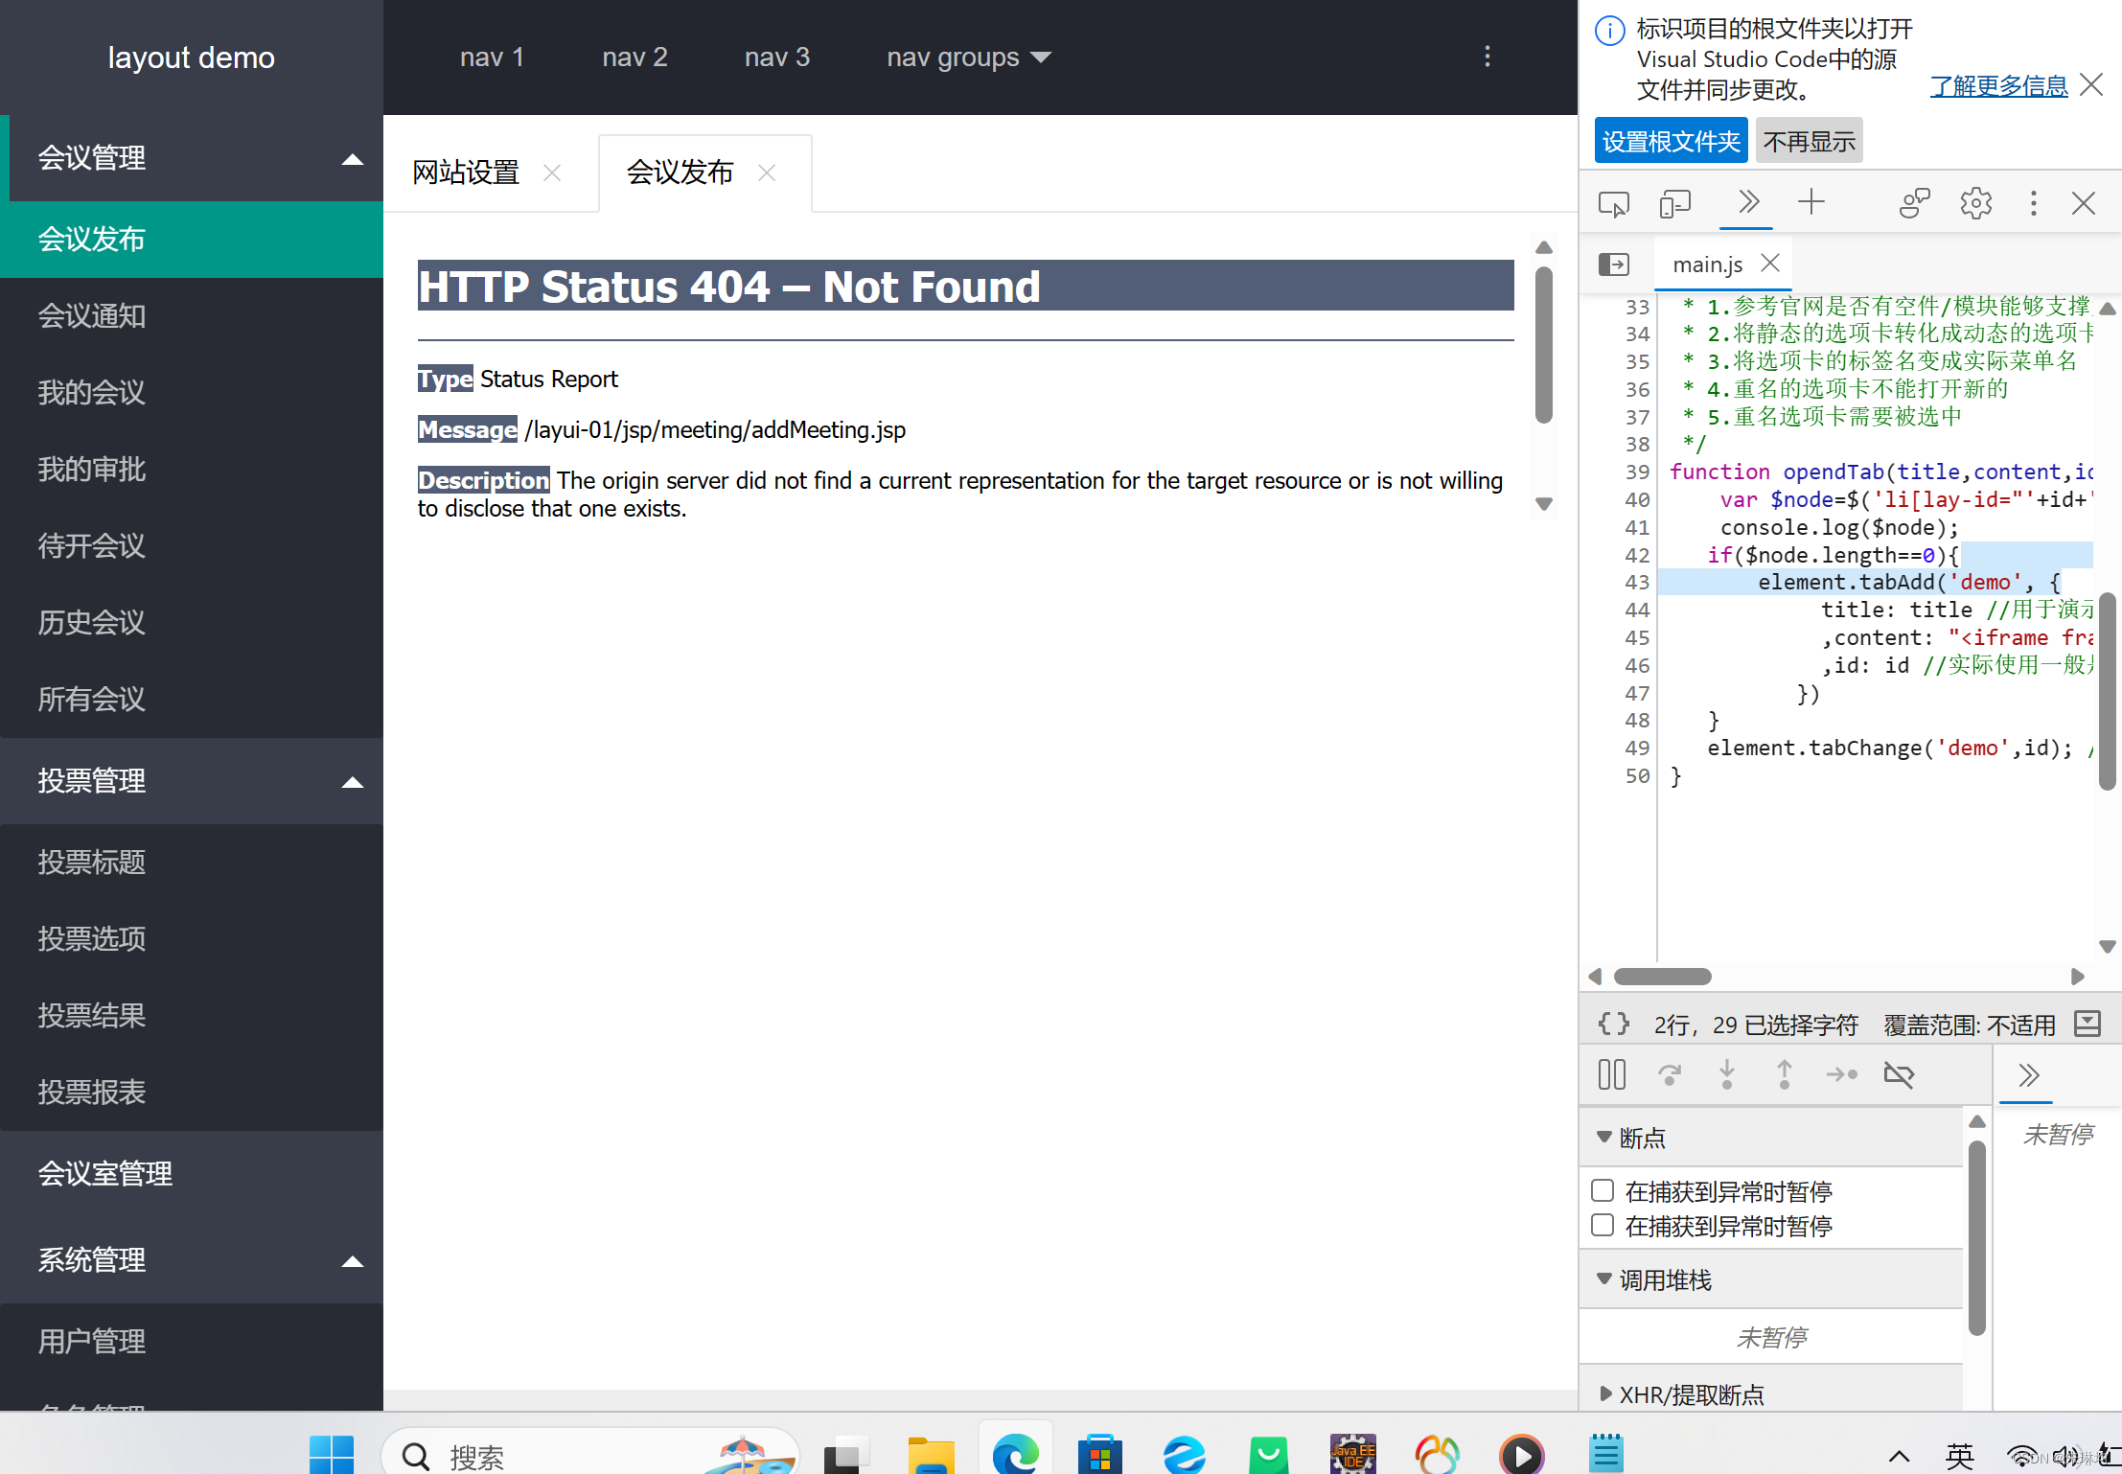Launch Microsoft Edge from the taskbar
Screen dimensions: 2122x1474
coord(1015,1453)
